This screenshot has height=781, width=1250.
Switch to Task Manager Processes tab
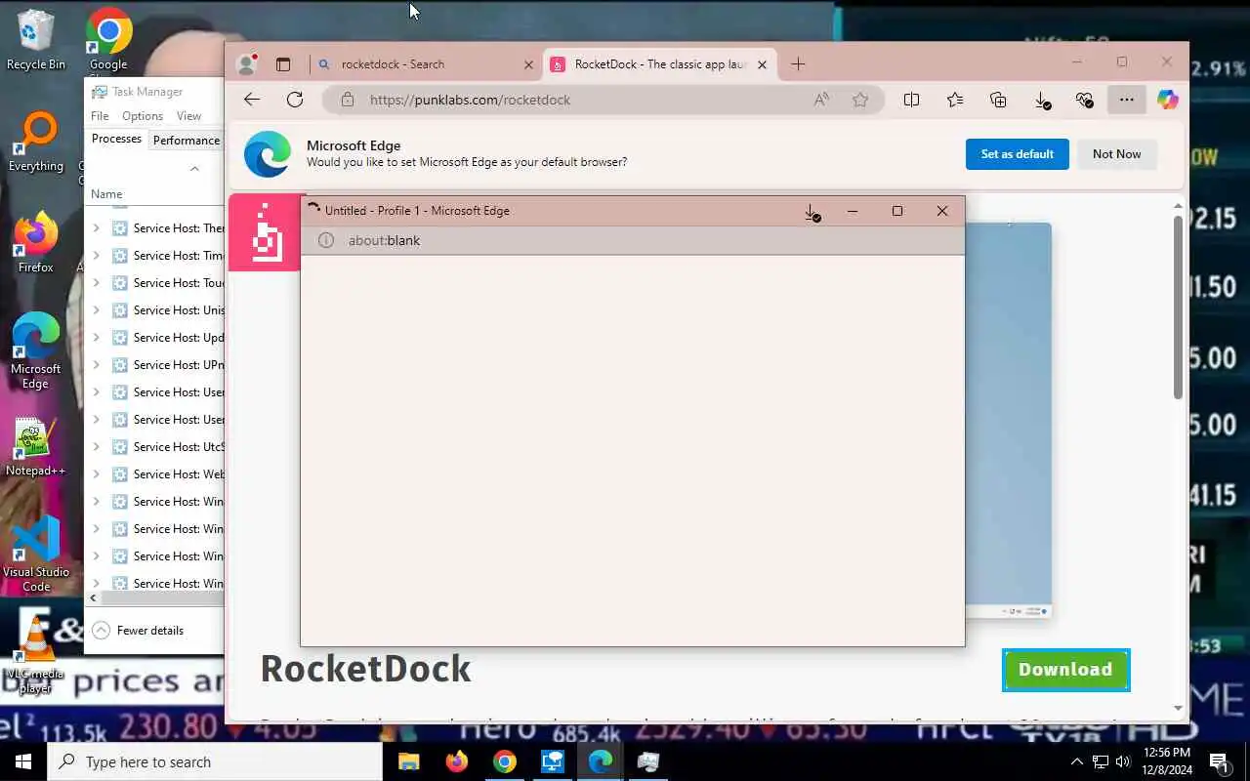[x=116, y=140]
